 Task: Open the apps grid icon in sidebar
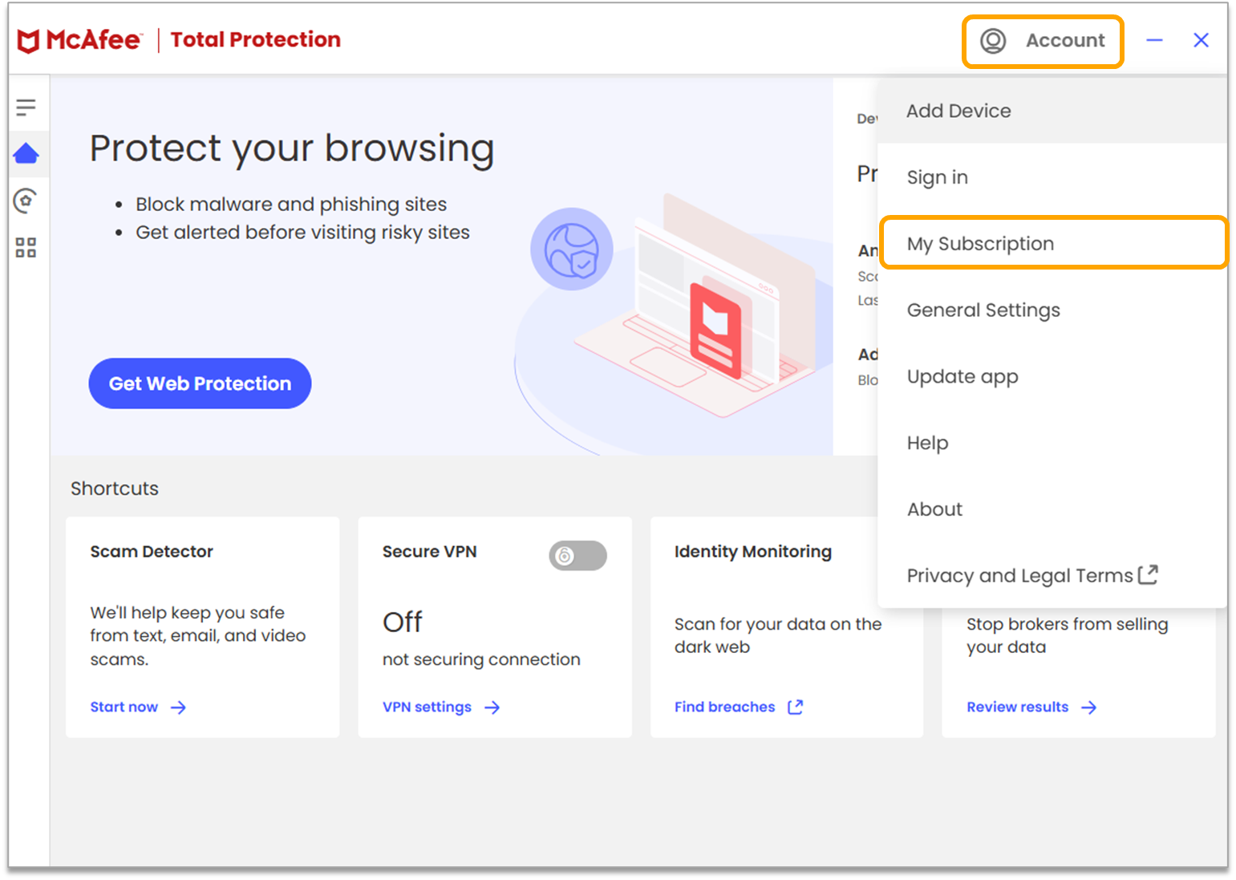pos(26,248)
